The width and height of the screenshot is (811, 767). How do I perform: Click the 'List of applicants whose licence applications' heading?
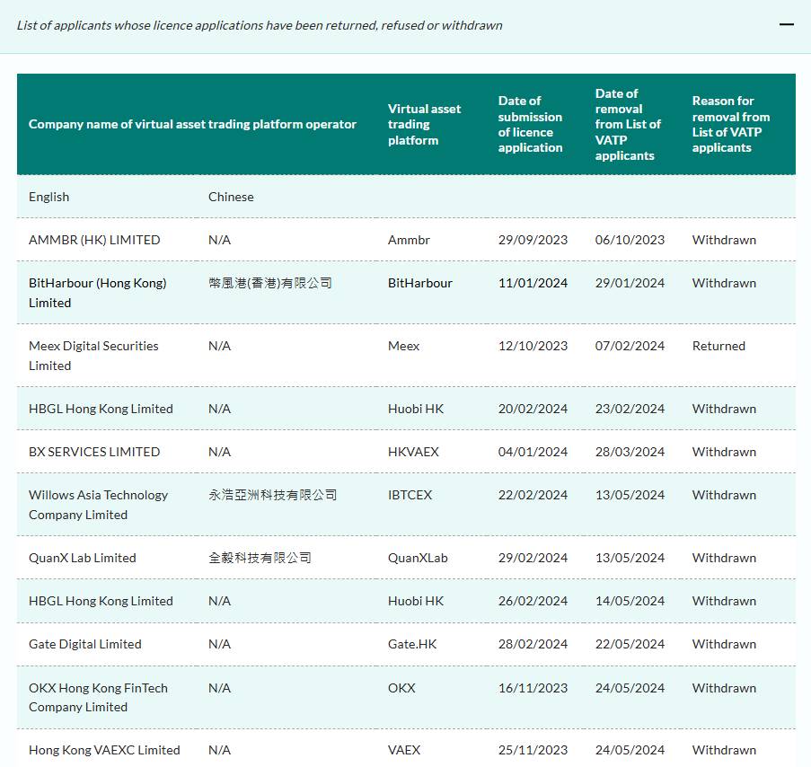[260, 25]
